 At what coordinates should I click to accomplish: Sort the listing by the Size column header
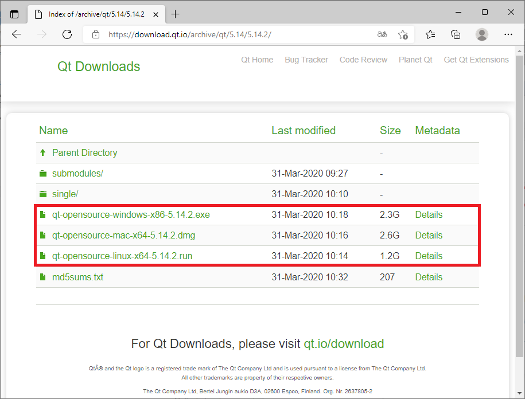(x=390, y=131)
